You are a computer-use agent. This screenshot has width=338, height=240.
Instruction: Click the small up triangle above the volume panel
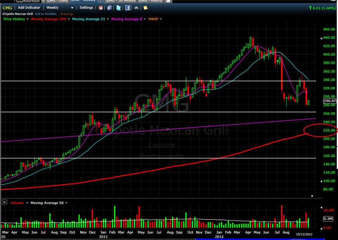click(312, 196)
